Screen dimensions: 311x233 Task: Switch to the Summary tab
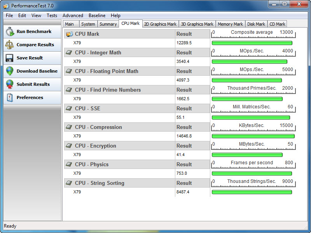click(x=108, y=24)
